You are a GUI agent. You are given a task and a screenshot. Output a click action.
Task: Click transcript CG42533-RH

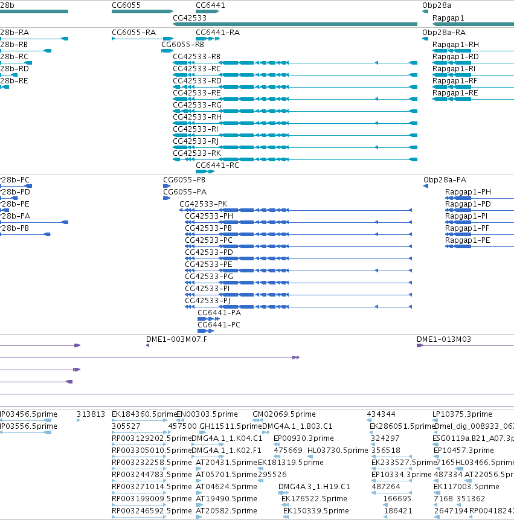coord(197,117)
